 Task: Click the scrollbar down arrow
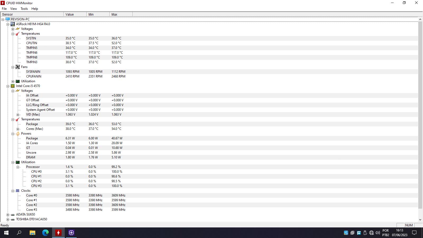(x=420, y=220)
